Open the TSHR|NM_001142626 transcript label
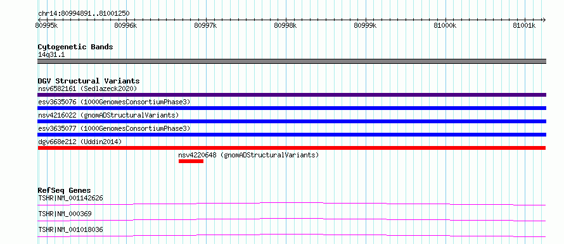The image size is (564, 244). 70,198
